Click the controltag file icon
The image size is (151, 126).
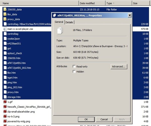[x=5, y=34]
